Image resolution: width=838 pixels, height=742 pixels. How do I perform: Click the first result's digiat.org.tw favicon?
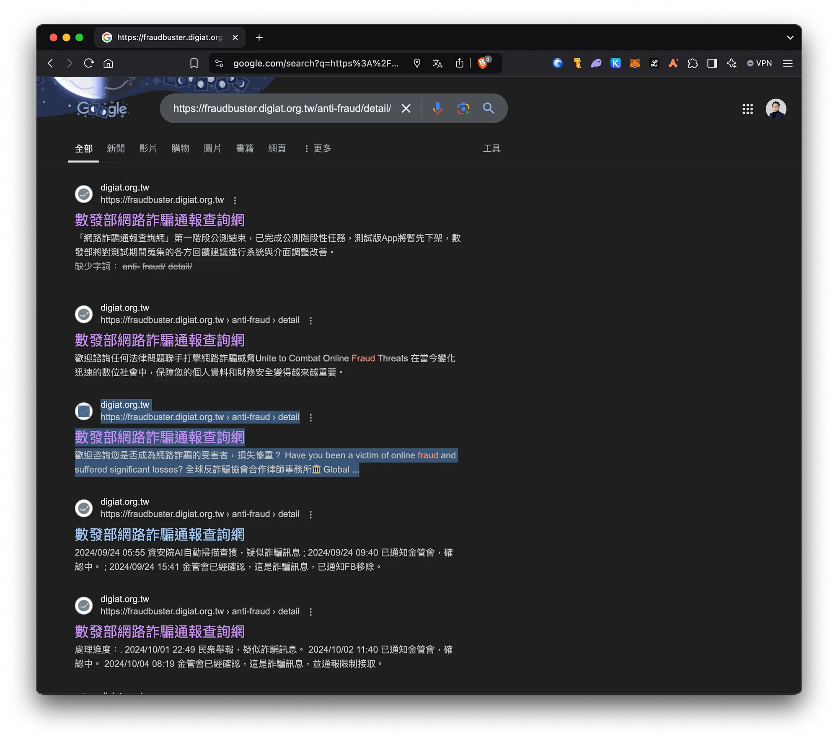pos(84,194)
